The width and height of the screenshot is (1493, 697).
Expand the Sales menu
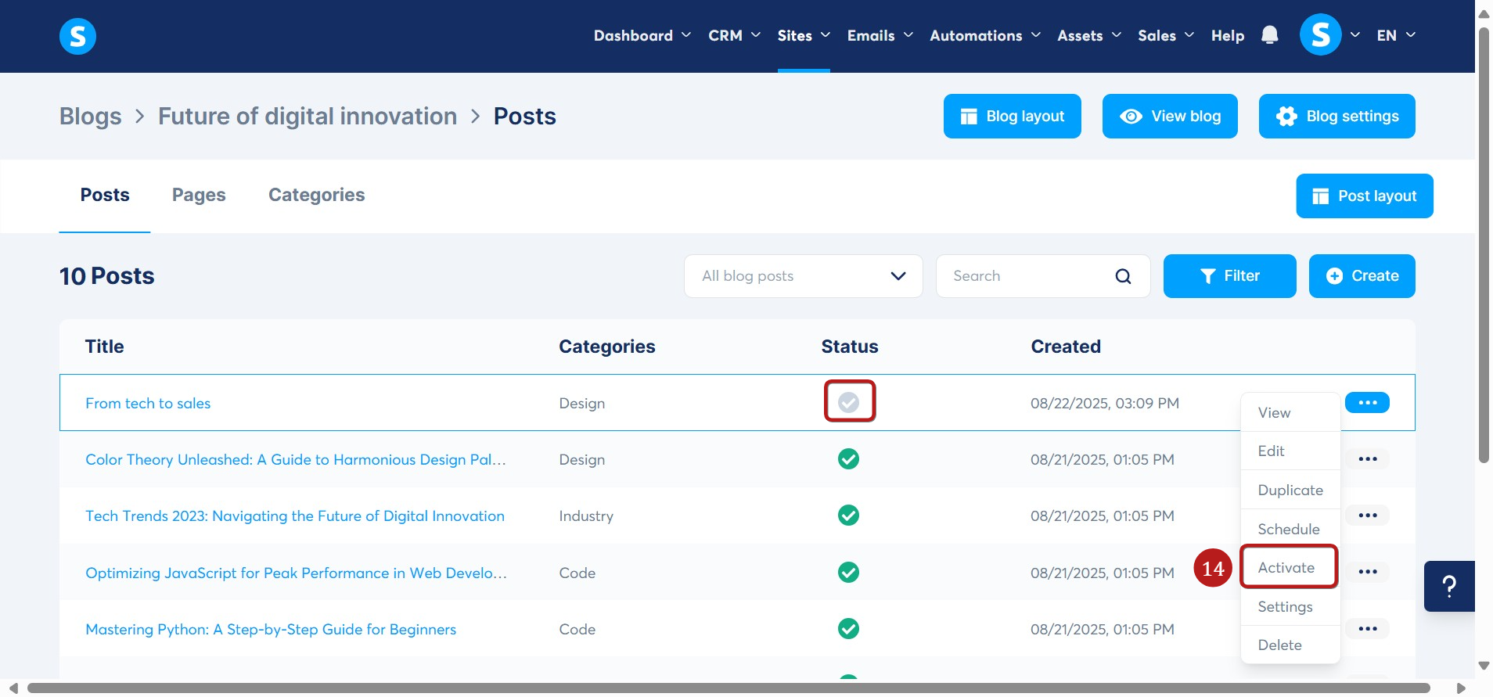[1166, 35]
